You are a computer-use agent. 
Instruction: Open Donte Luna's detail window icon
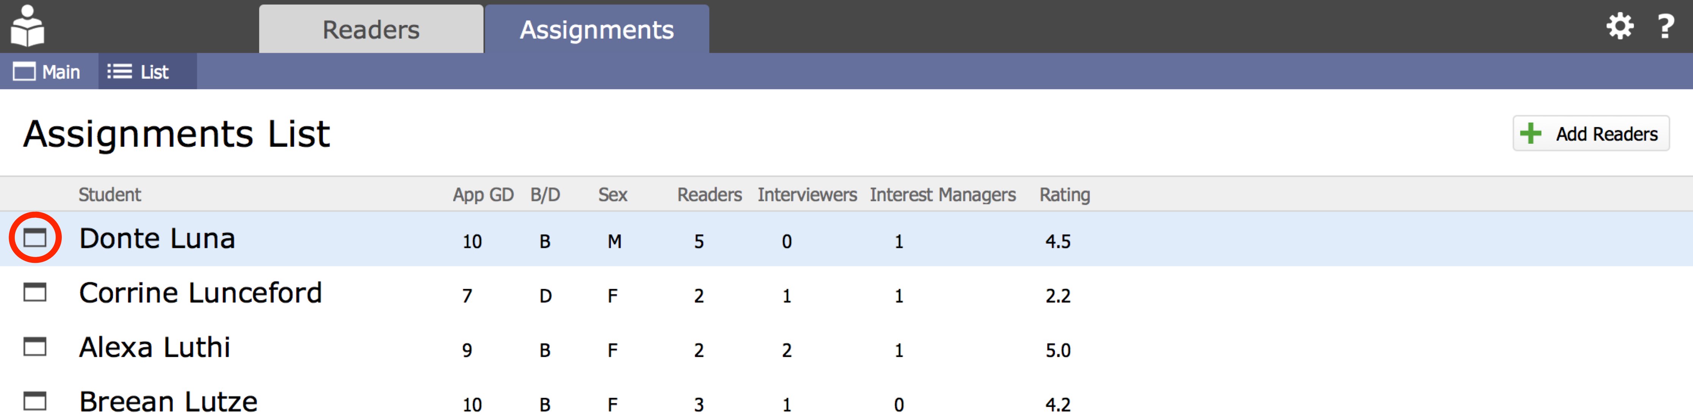pyautogui.click(x=35, y=237)
